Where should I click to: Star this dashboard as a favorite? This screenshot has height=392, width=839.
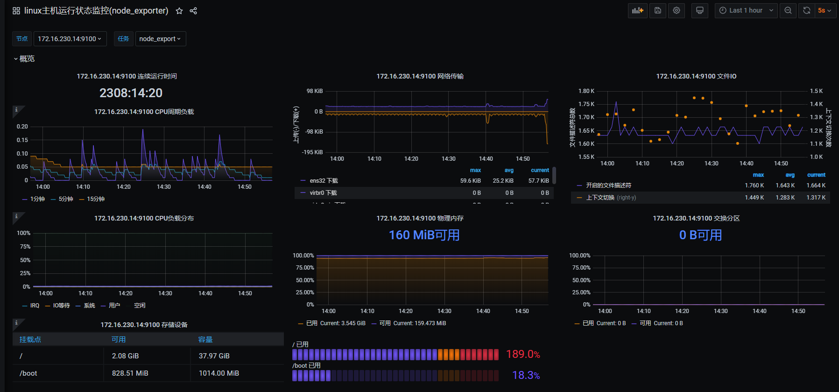pos(179,11)
